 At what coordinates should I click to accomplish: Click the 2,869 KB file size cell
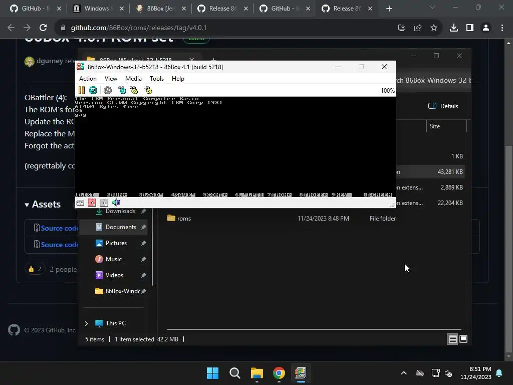tap(451, 187)
